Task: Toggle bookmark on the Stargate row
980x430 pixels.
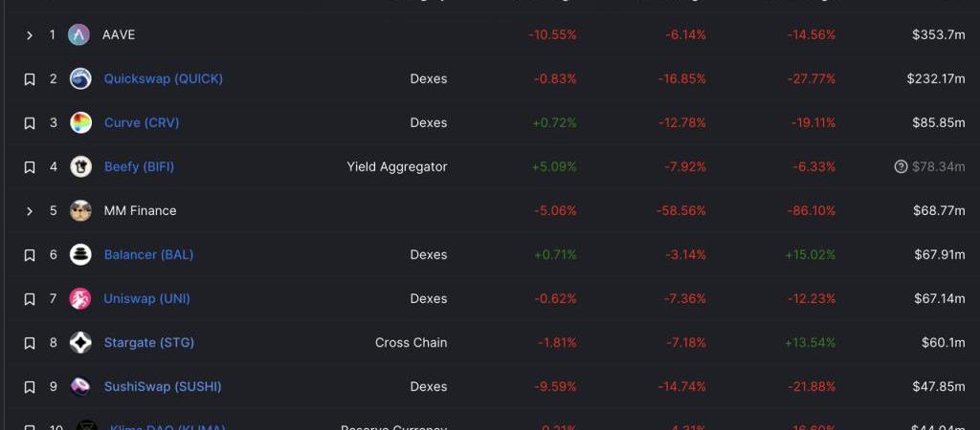Action: coord(30,343)
